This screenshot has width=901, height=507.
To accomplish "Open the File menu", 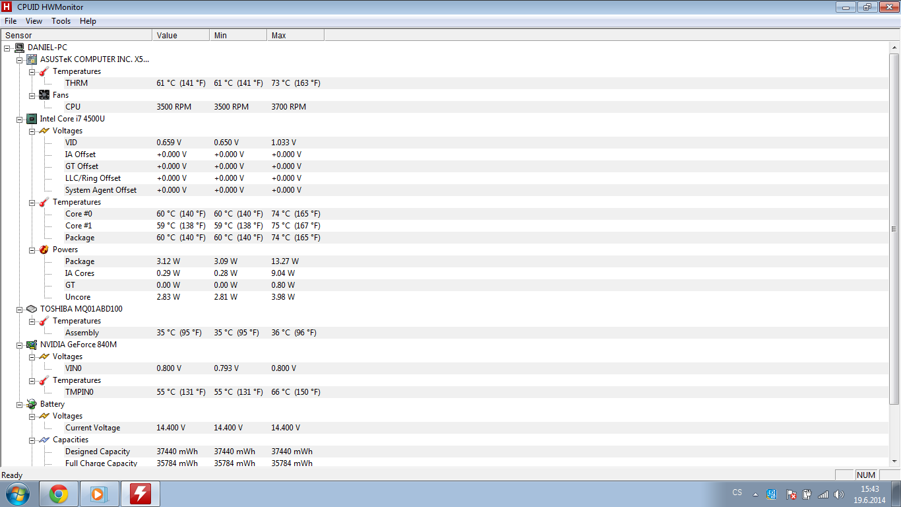I will [11, 21].
